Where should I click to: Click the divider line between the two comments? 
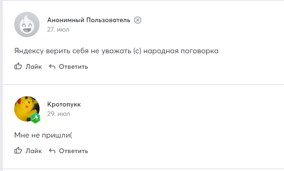tap(143, 84)
